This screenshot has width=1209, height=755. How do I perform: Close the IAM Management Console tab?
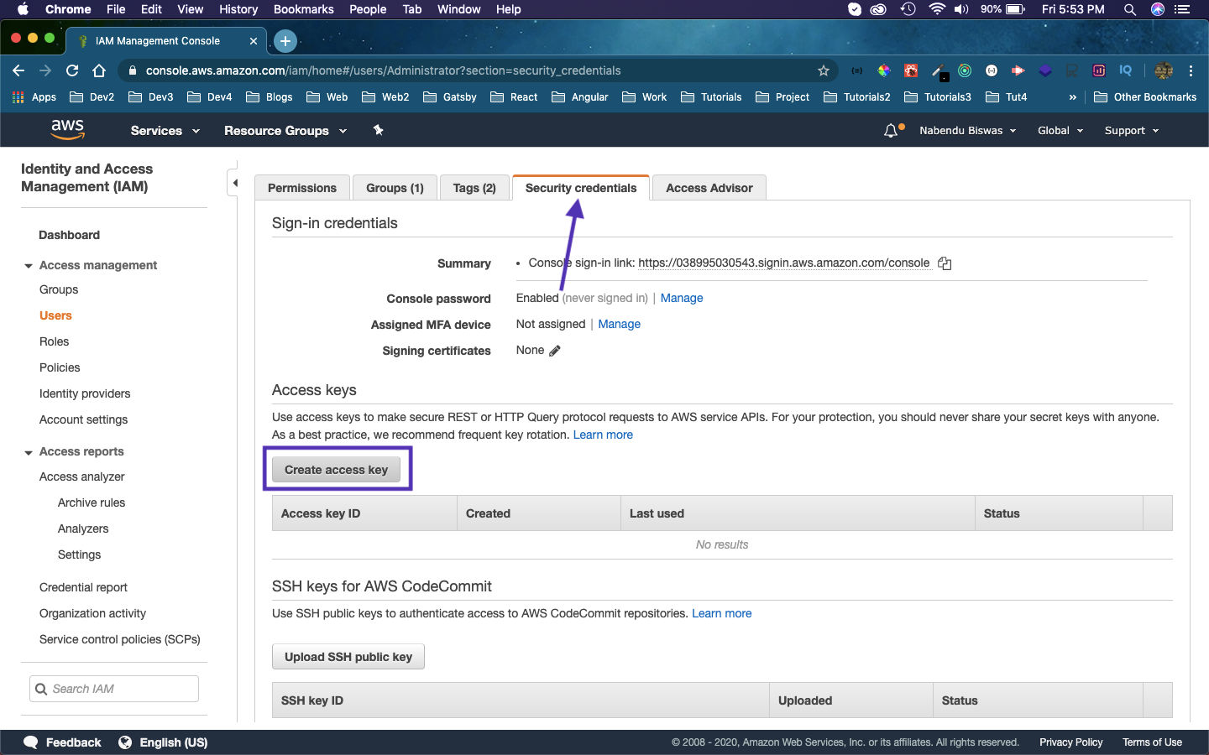[254, 40]
